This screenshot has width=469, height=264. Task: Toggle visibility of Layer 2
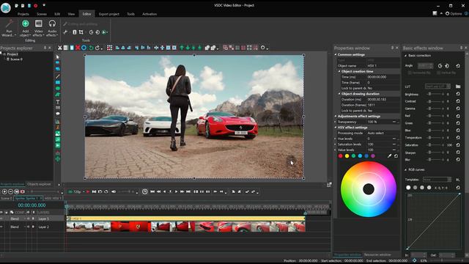[1, 227]
